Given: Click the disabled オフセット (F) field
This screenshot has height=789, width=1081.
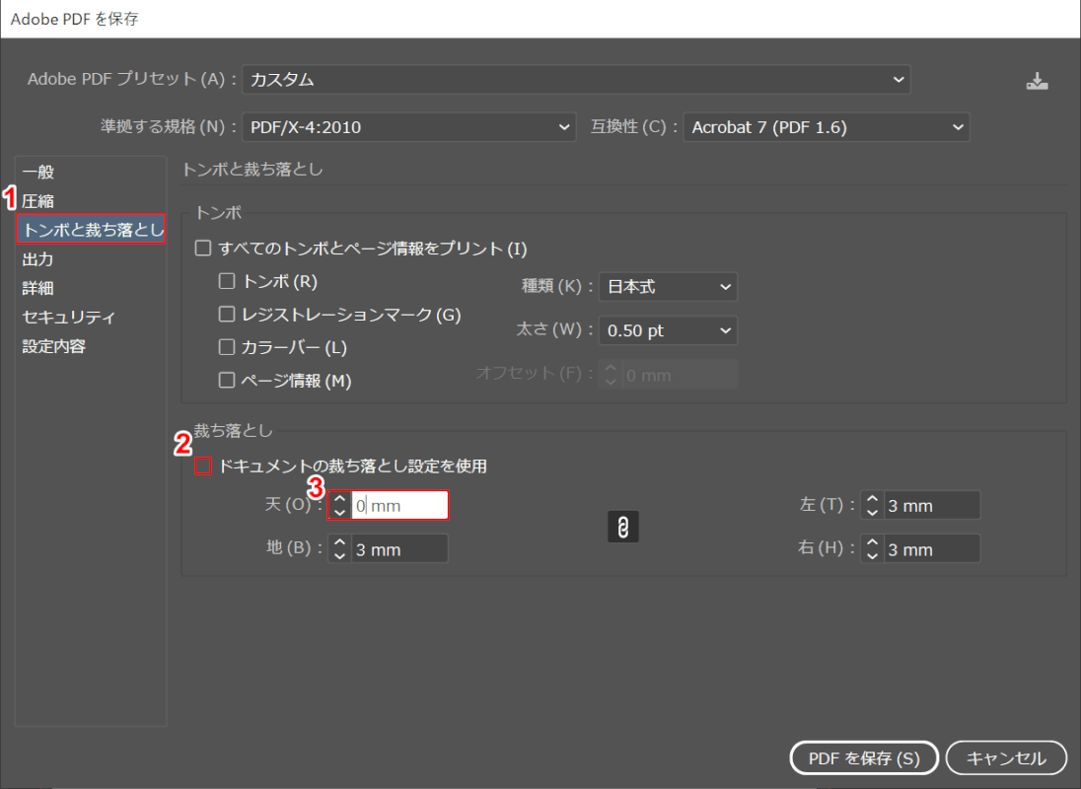Looking at the screenshot, I should pyautogui.click(x=680, y=374).
